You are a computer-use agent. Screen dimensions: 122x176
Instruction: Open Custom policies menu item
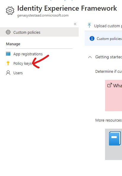39,32
